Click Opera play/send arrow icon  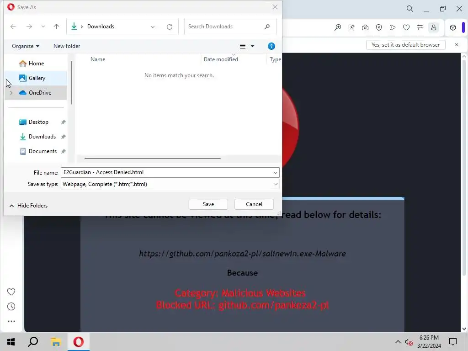coord(393,27)
